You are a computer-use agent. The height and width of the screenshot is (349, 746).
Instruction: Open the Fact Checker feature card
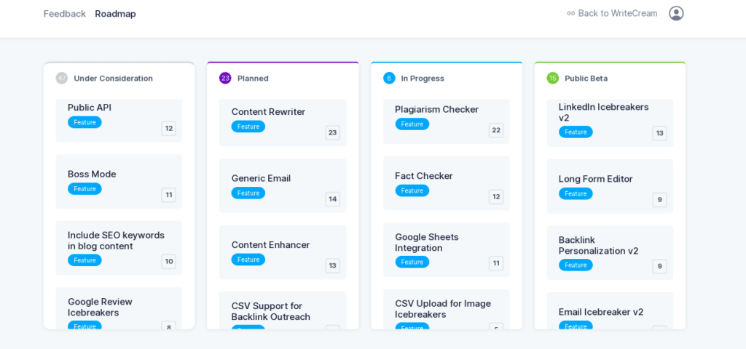(x=447, y=183)
